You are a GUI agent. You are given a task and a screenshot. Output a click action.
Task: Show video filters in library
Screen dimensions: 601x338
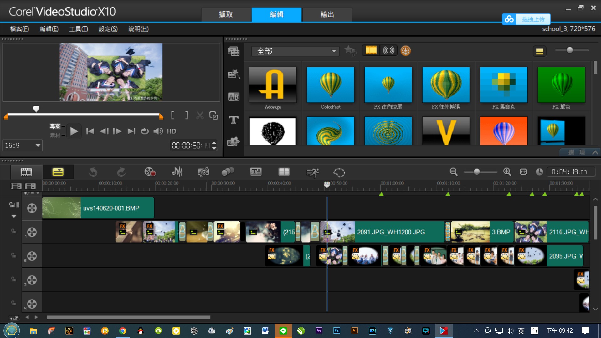pyautogui.click(x=371, y=50)
